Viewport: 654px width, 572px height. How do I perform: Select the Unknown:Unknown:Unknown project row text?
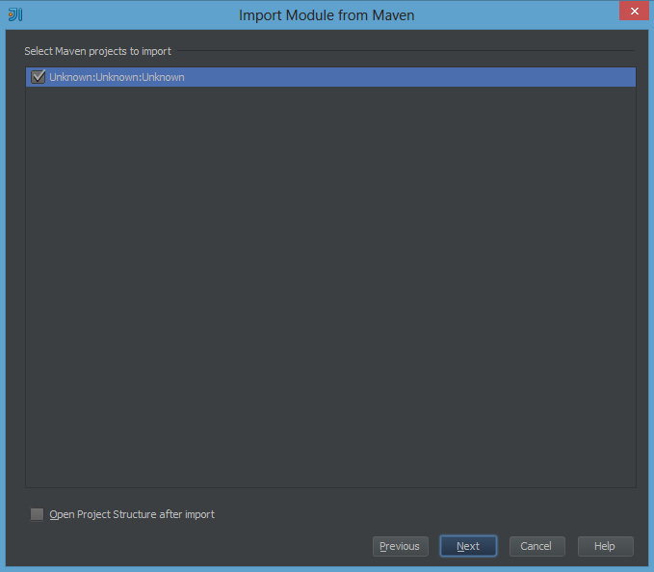tap(117, 77)
